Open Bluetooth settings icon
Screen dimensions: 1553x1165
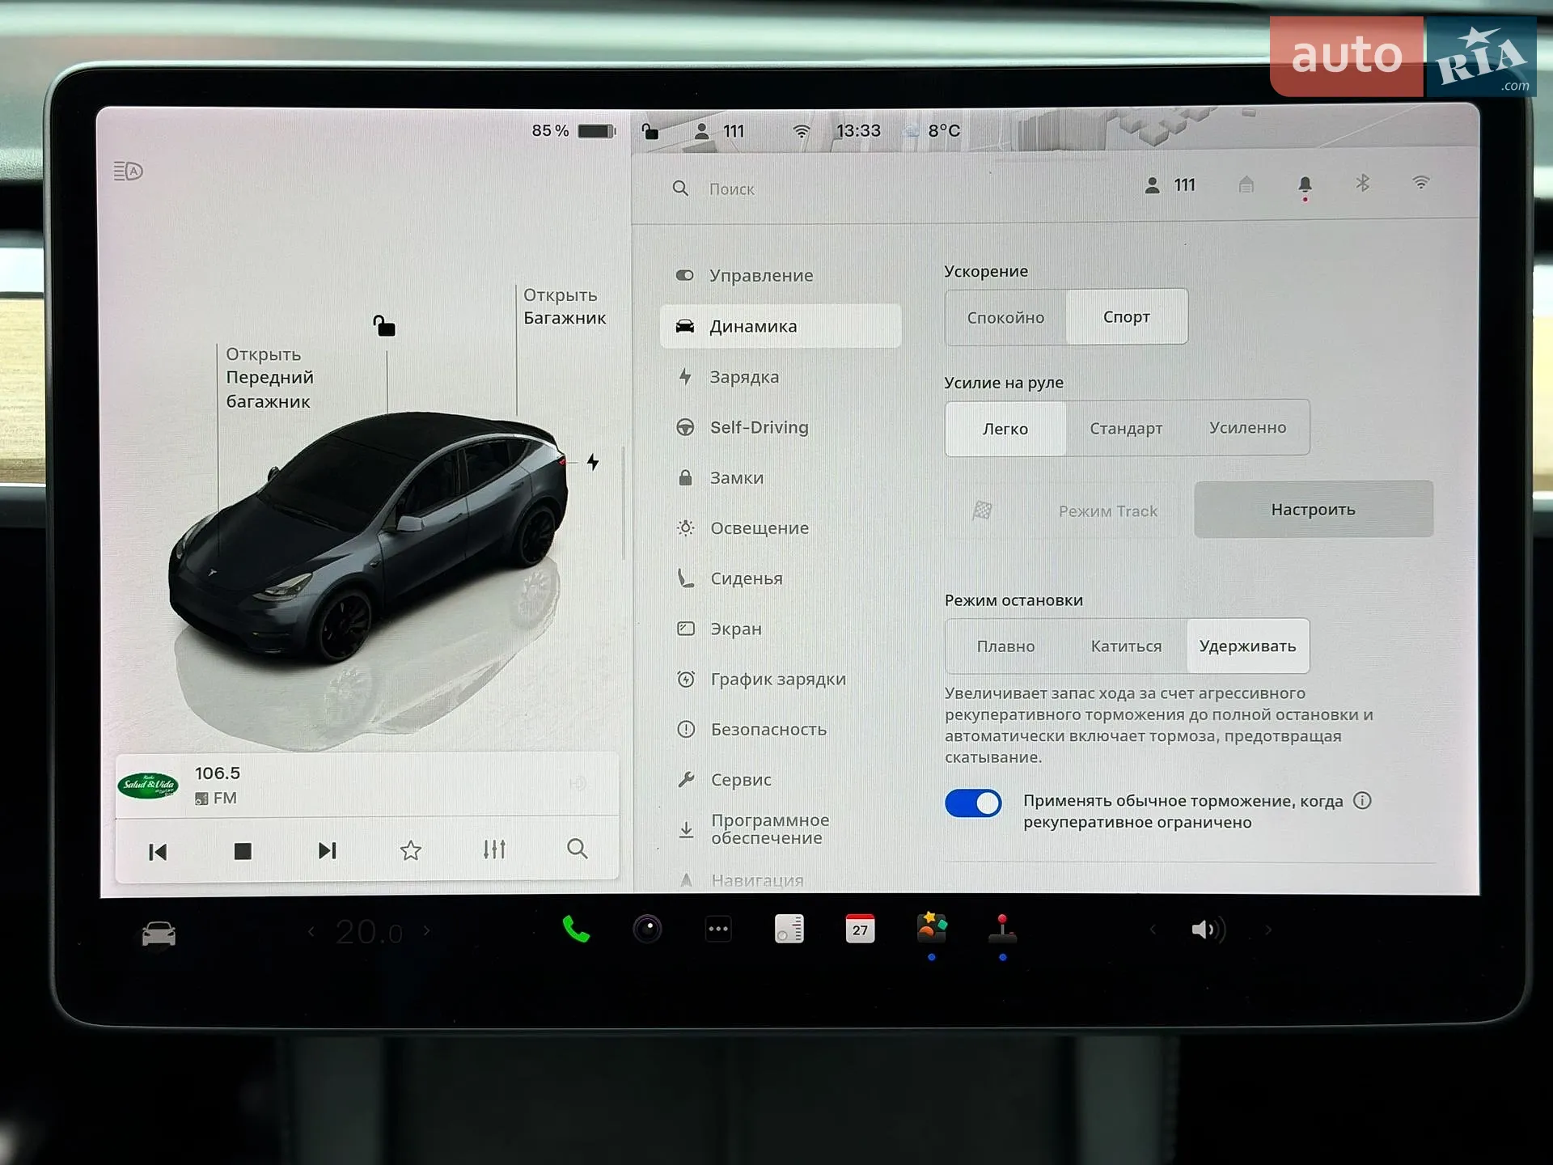point(1363,184)
